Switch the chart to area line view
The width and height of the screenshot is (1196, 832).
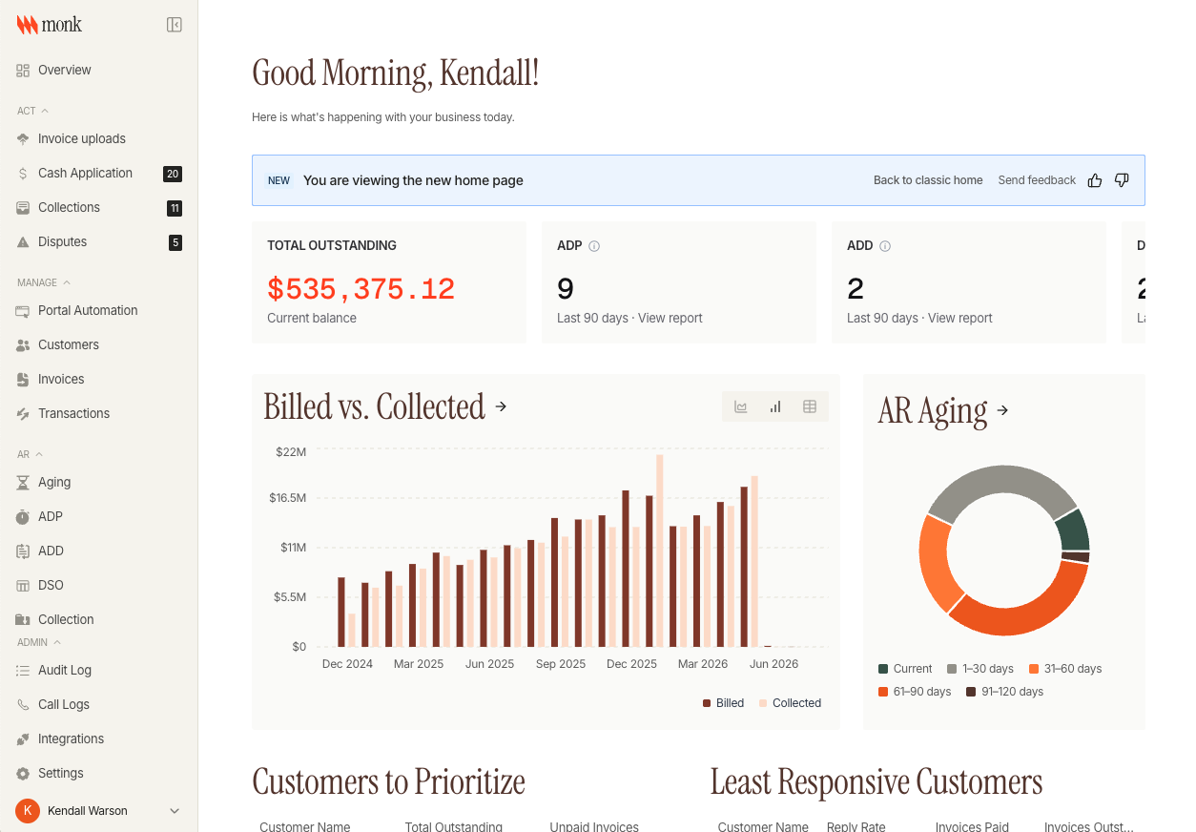(741, 406)
